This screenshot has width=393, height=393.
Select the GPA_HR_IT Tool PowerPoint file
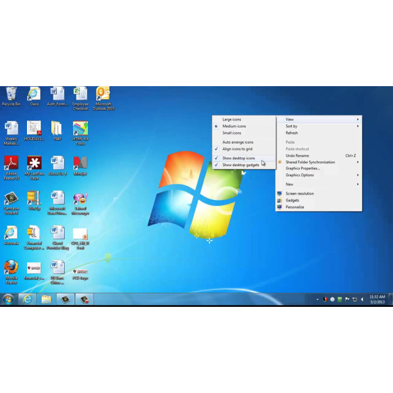[x=80, y=238]
